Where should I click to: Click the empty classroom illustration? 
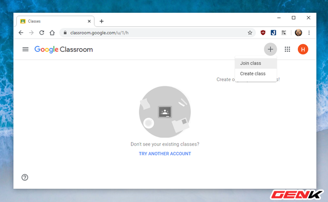click(165, 112)
